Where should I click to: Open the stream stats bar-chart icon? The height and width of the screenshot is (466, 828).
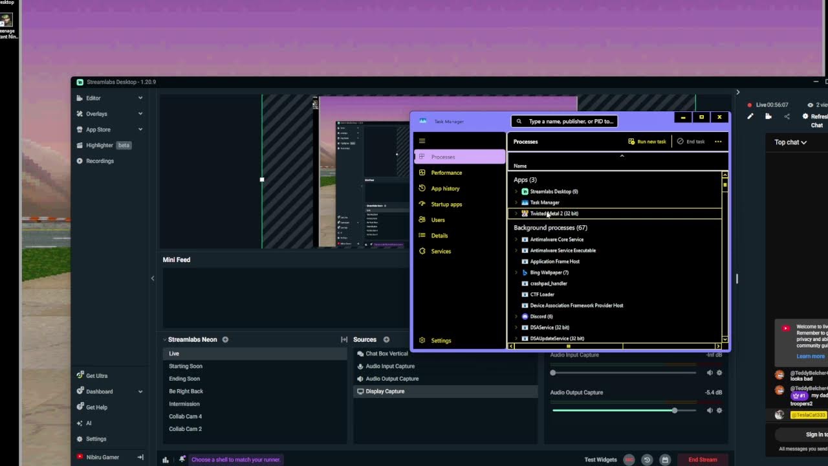click(x=166, y=460)
